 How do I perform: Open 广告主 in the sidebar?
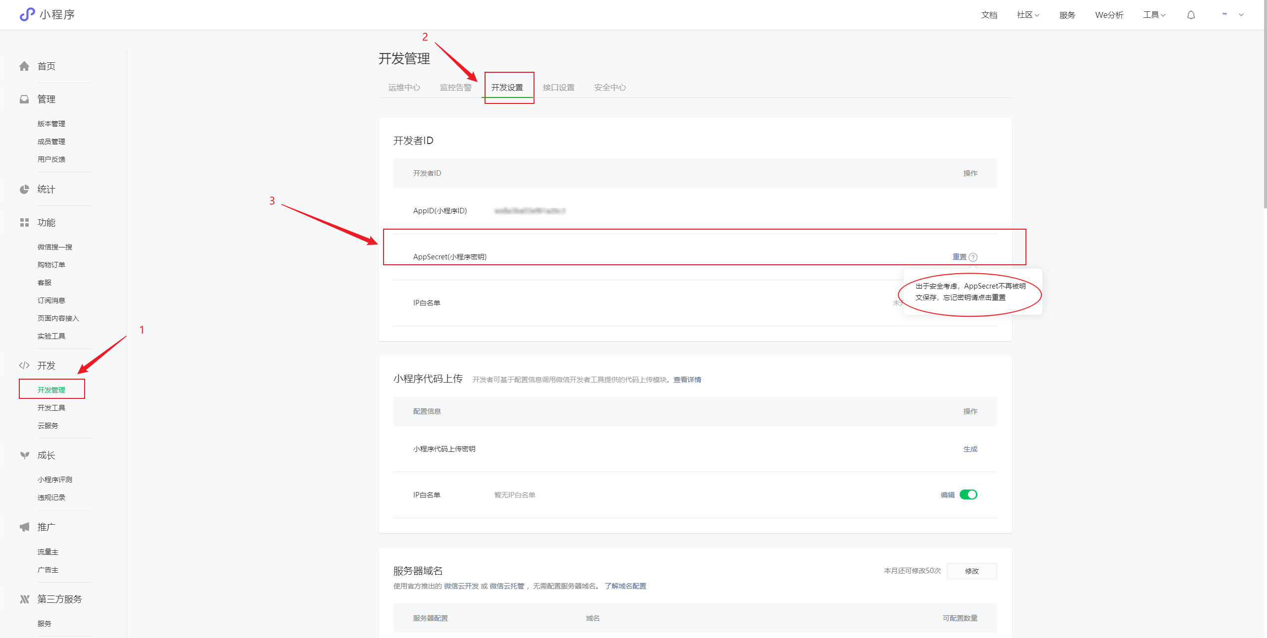click(x=48, y=570)
